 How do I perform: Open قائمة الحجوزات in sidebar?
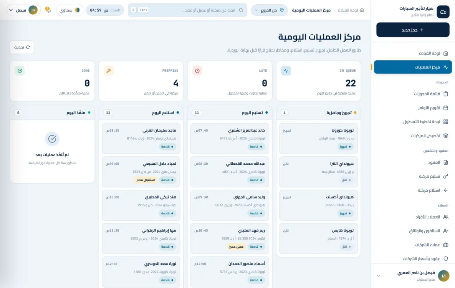coord(413,94)
